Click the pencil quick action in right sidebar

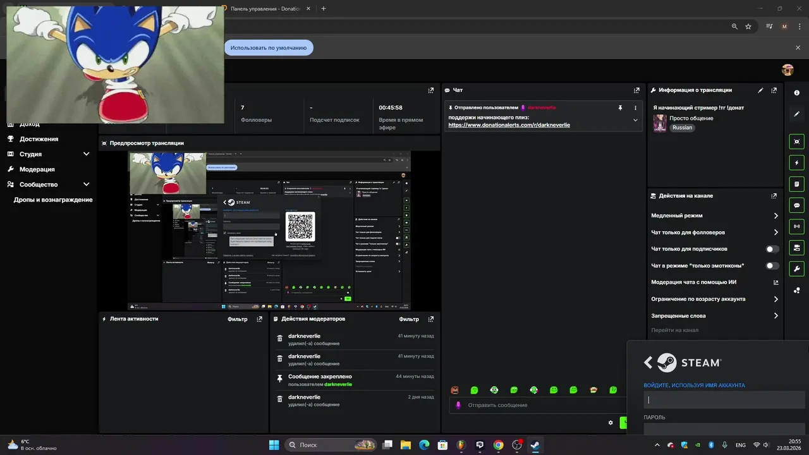click(796, 114)
